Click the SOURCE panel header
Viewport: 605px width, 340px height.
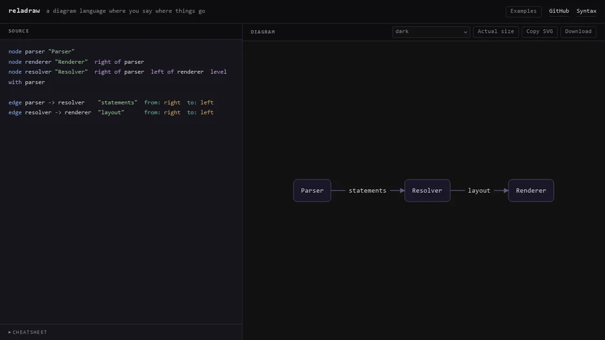(x=19, y=31)
